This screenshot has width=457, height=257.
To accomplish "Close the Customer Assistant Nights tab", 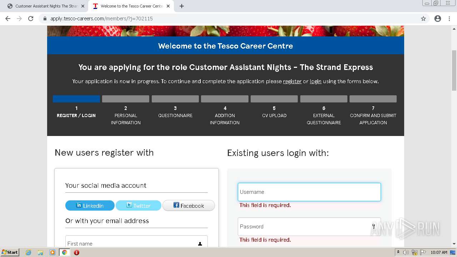I will [x=82, y=6].
